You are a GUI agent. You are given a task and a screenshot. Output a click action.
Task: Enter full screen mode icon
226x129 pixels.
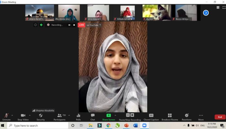coord(224,7)
